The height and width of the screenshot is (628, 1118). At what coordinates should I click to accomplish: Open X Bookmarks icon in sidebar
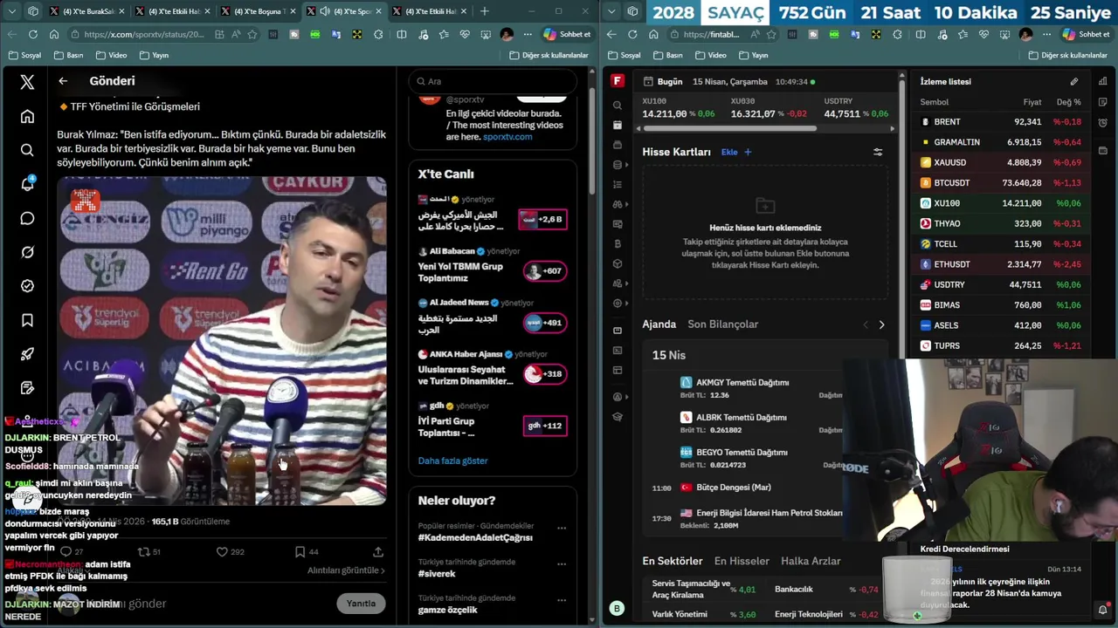(x=27, y=320)
